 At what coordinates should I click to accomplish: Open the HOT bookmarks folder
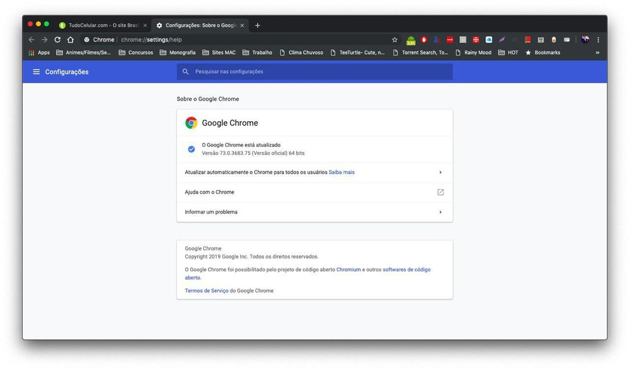click(508, 52)
